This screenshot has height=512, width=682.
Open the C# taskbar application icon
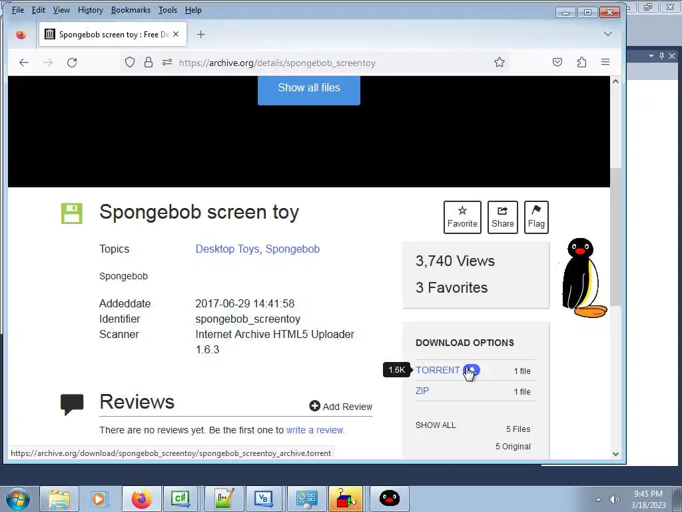point(180,499)
